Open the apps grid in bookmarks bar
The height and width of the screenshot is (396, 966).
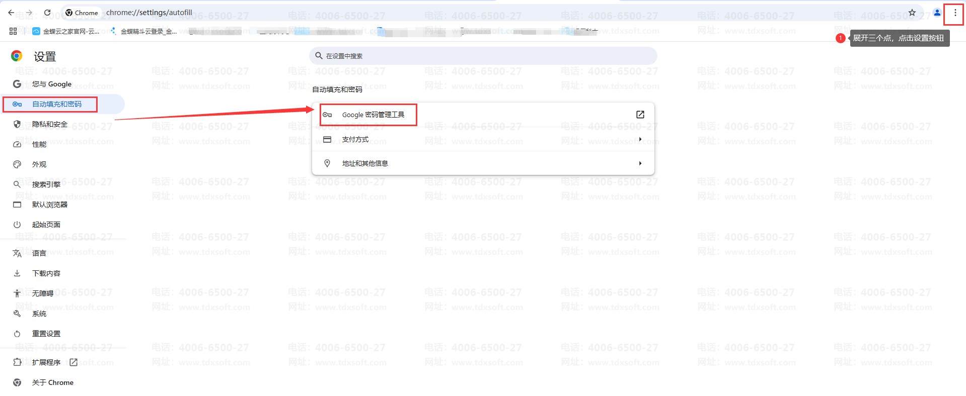[x=13, y=31]
